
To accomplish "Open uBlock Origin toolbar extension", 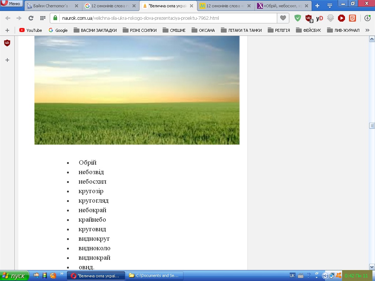I will (x=309, y=18).
